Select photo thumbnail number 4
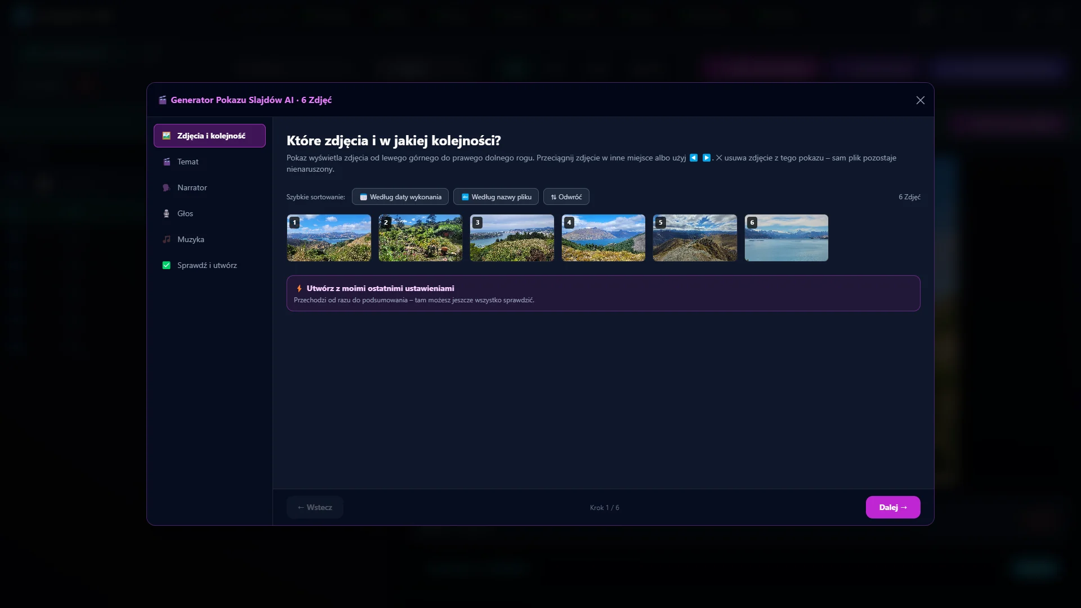1081x608 pixels. click(x=604, y=238)
